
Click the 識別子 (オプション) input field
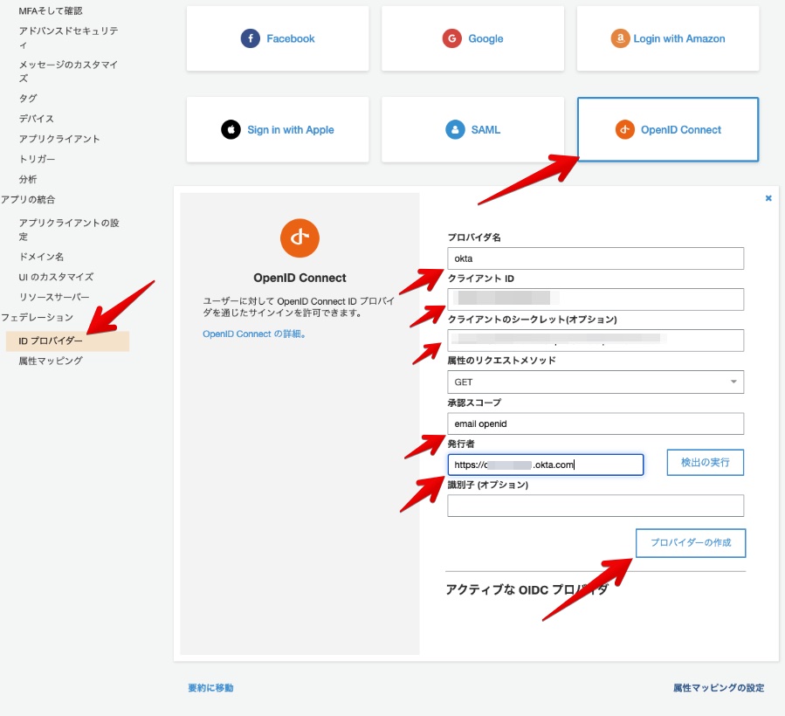595,505
